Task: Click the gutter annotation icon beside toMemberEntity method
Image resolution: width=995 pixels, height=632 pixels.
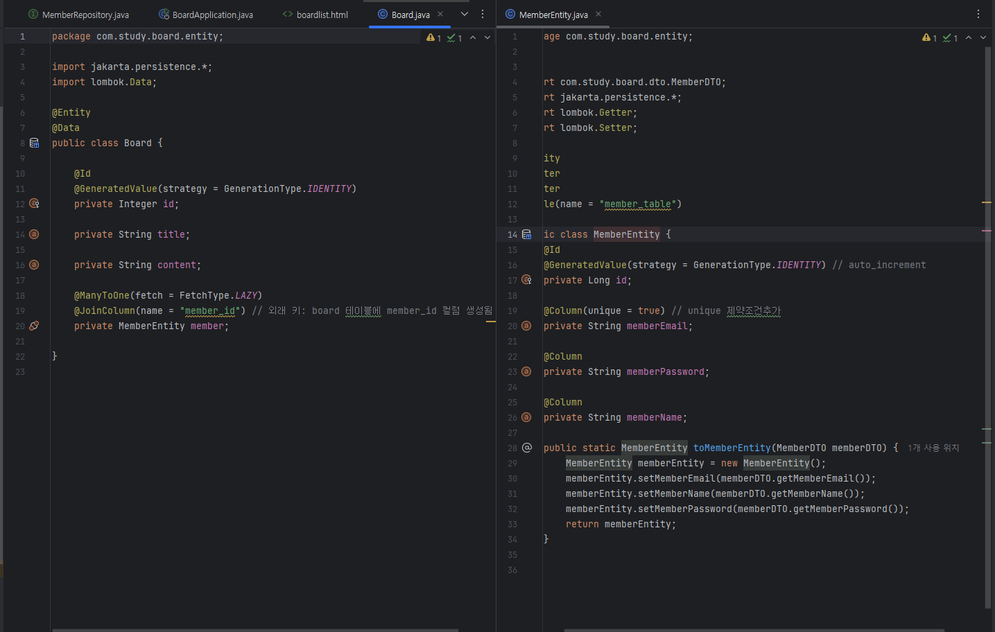Action: (526, 448)
